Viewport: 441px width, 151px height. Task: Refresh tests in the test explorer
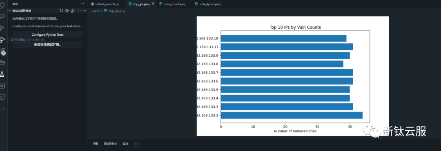[61, 11]
